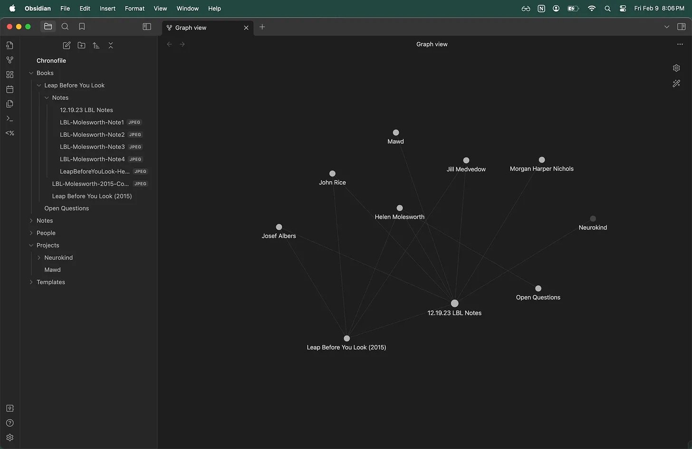The height and width of the screenshot is (449, 692).
Task: Open the Edit menu
Action: pyautogui.click(x=85, y=9)
